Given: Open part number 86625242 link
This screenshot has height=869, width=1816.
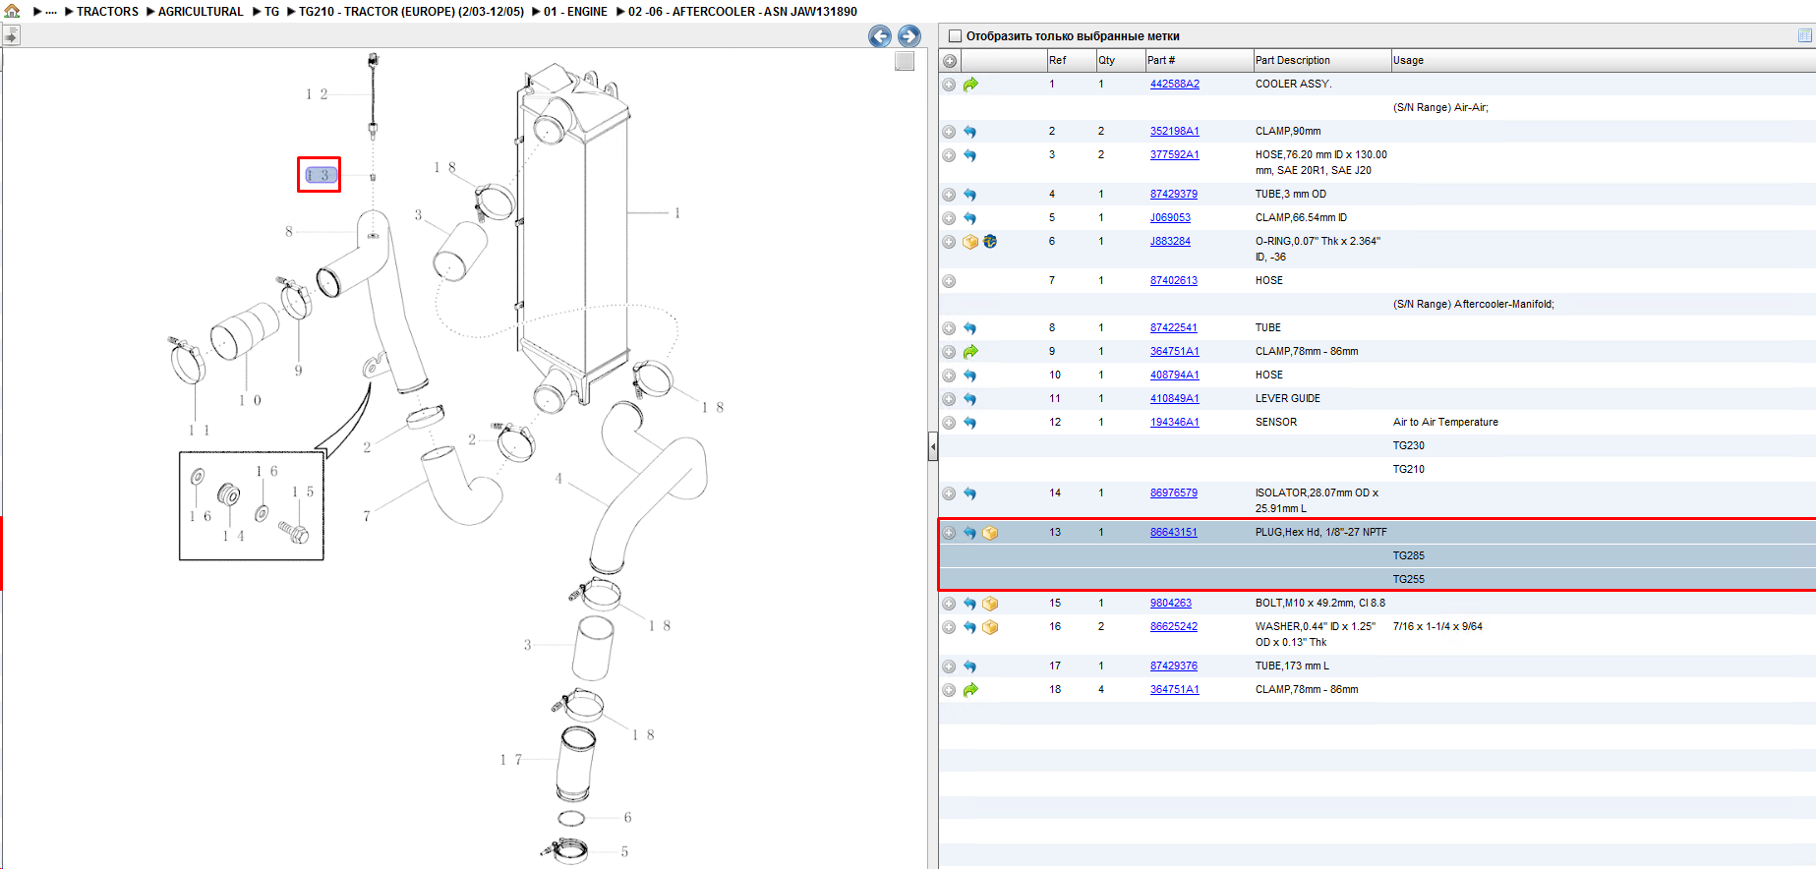Looking at the screenshot, I should (x=1174, y=627).
